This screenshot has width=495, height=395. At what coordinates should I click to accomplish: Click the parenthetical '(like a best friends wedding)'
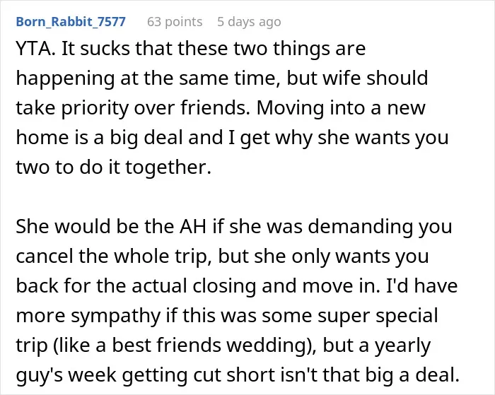tap(182, 345)
